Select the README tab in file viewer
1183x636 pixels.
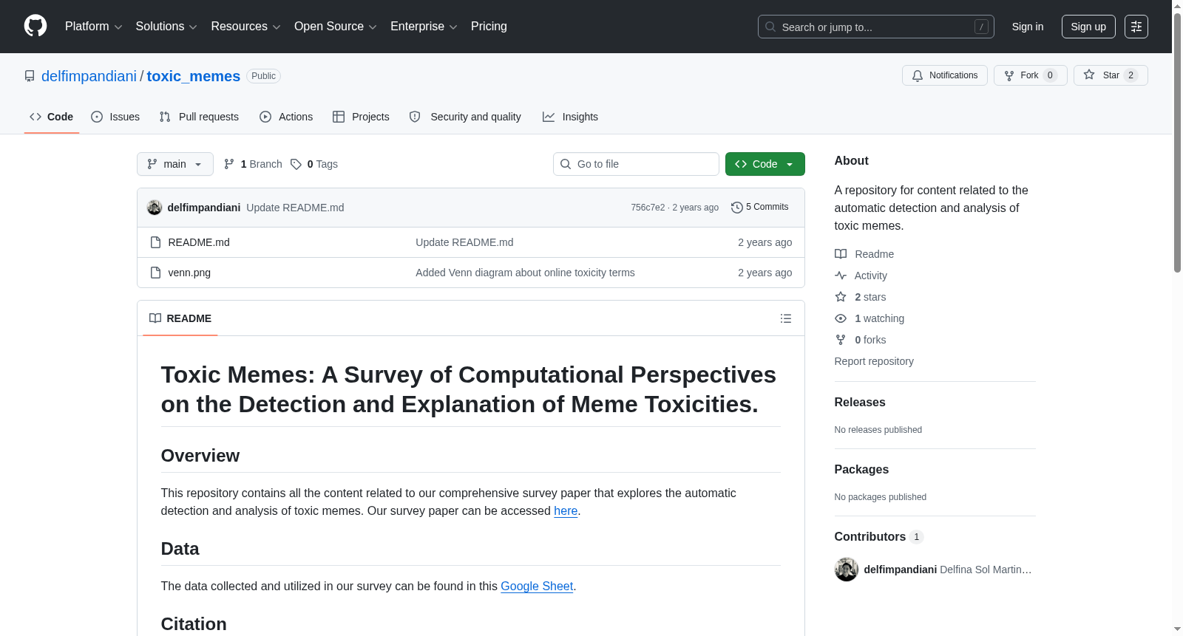click(180, 318)
